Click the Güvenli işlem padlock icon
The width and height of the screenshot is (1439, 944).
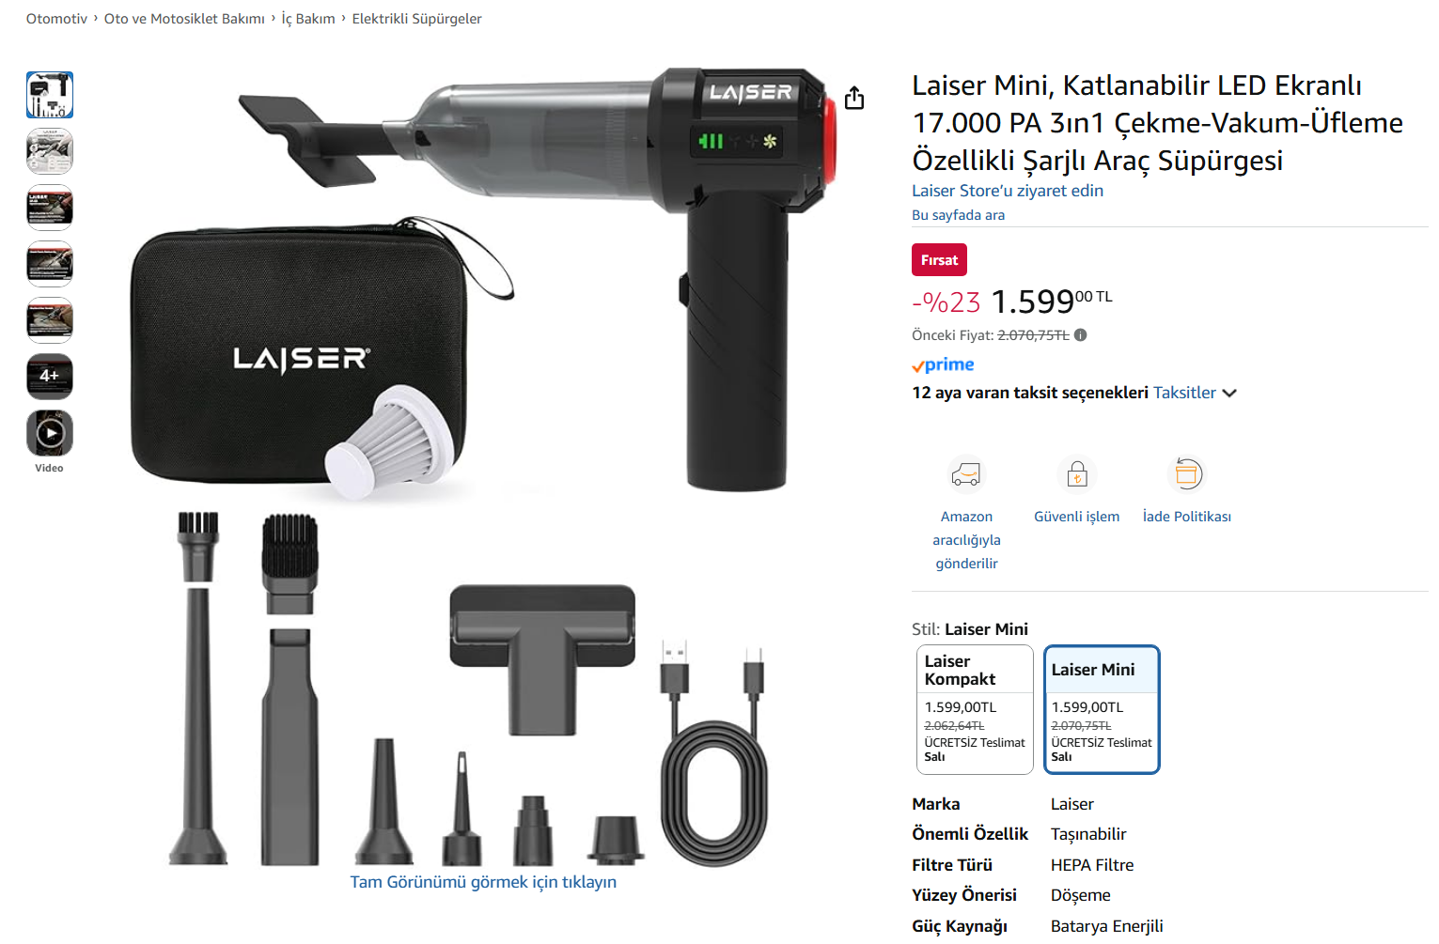point(1077,474)
